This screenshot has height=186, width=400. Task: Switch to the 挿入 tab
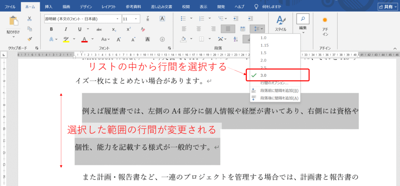coord(48,7)
